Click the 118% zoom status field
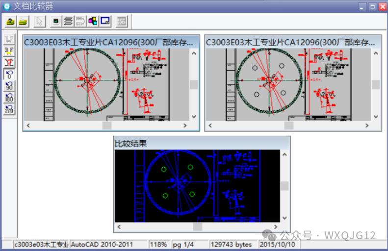 click(x=159, y=245)
